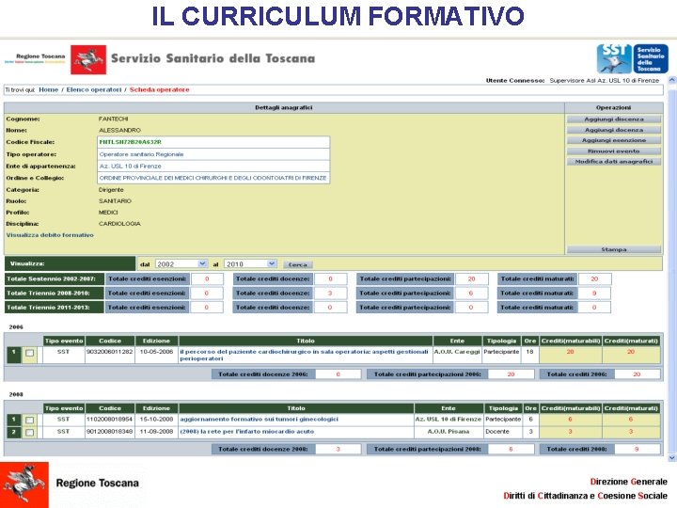The width and height of the screenshot is (677, 508).
Task: Open Visualizza debito formativo link
Action: [50, 235]
